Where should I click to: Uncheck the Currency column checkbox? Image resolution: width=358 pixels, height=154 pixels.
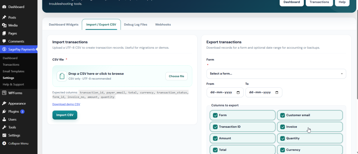[x=282, y=150]
